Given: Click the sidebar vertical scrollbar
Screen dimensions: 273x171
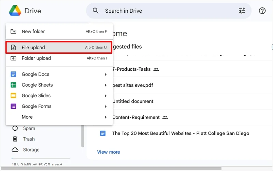Looking at the screenshot, I should point(83,136).
